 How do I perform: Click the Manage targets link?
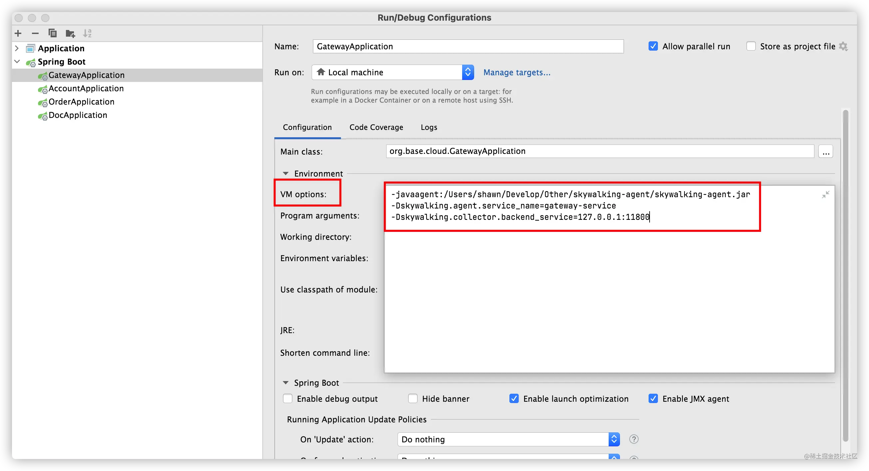tap(517, 73)
